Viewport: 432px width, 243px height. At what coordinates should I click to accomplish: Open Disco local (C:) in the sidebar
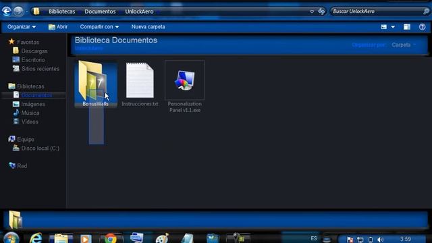(36, 148)
